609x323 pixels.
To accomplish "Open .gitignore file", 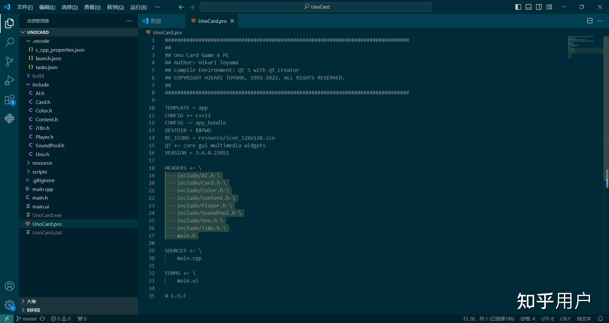I will pyautogui.click(x=79, y=180).
